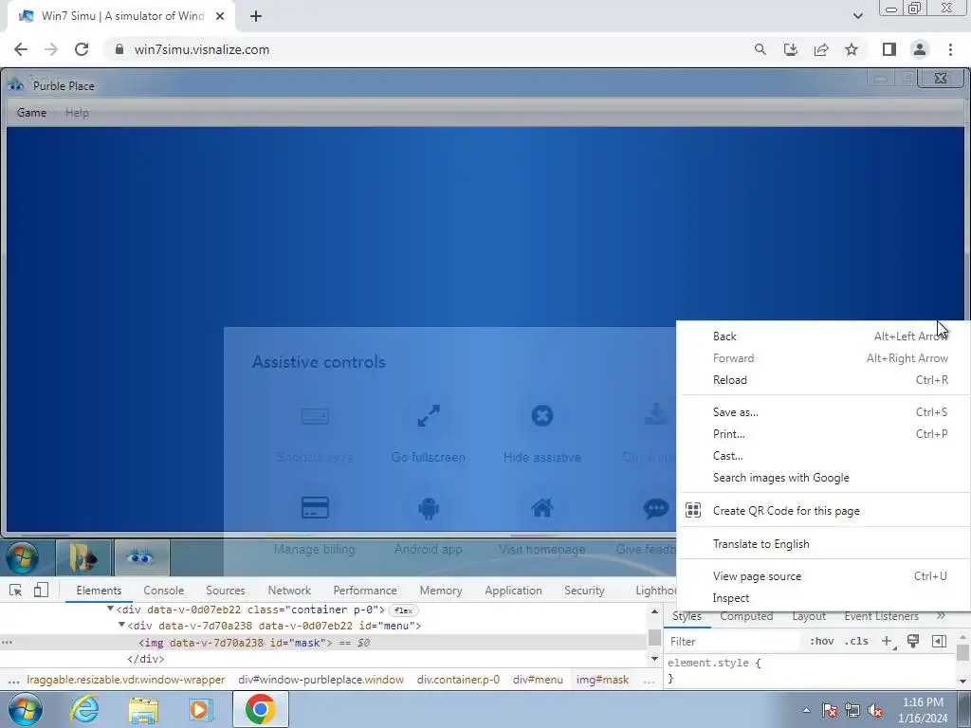Select View page source

pyautogui.click(x=823, y=576)
